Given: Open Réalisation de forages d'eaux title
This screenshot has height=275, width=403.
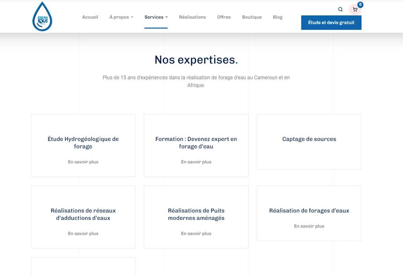Looking at the screenshot, I should coord(309,211).
